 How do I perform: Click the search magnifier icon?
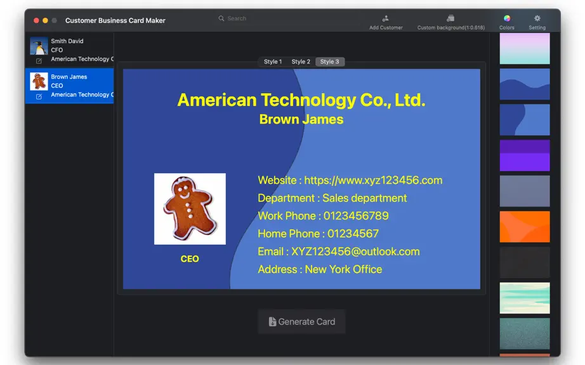click(x=221, y=18)
